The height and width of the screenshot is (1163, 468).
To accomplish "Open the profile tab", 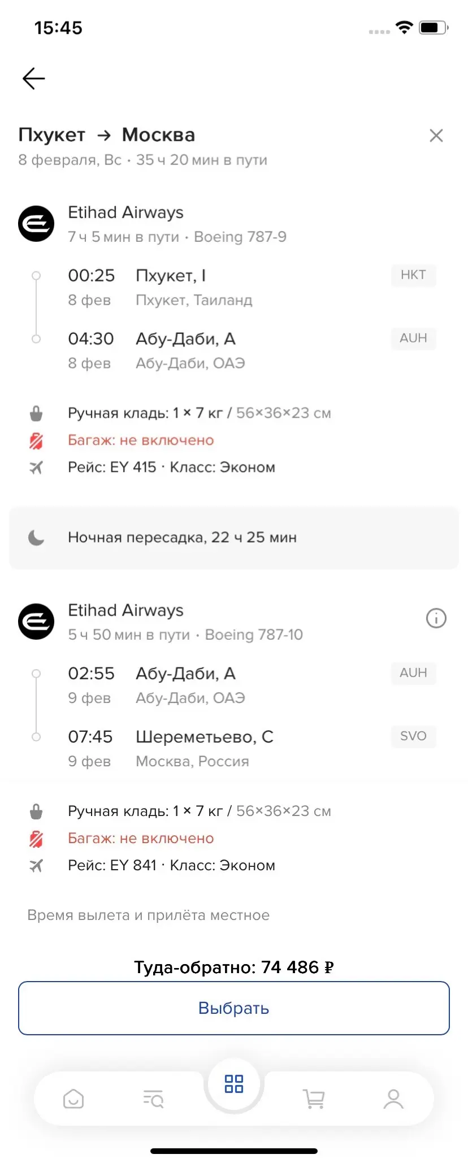I will click(x=393, y=1099).
